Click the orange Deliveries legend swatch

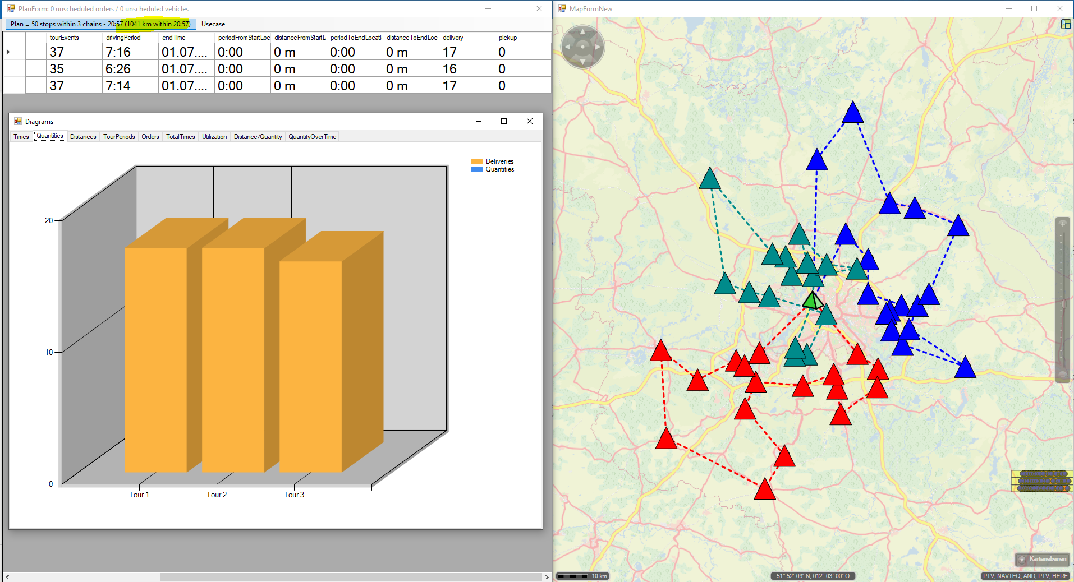(x=476, y=161)
